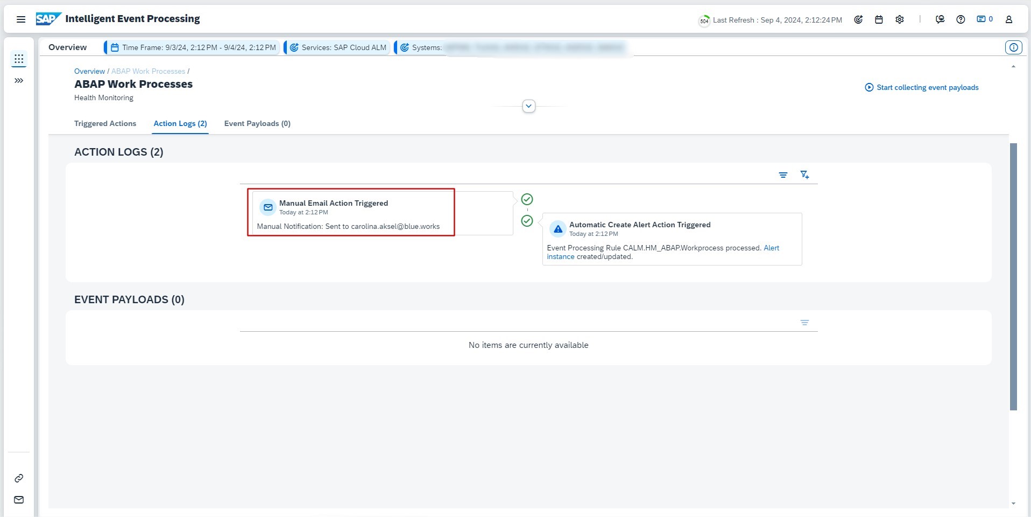This screenshot has height=517, width=1031.
Task: Click the link icon in left sidebar
Action: pyautogui.click(x=19, y=478)
